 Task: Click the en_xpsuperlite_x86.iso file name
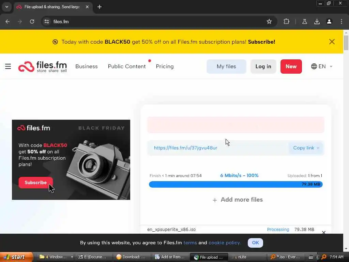coord(171,230)
